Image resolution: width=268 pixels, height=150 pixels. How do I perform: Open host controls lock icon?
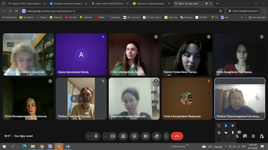(x=262, y=136)
